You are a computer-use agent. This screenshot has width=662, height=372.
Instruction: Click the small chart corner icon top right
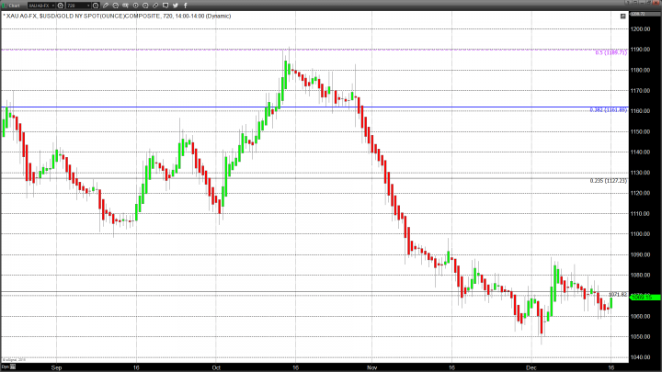(622, 16)
